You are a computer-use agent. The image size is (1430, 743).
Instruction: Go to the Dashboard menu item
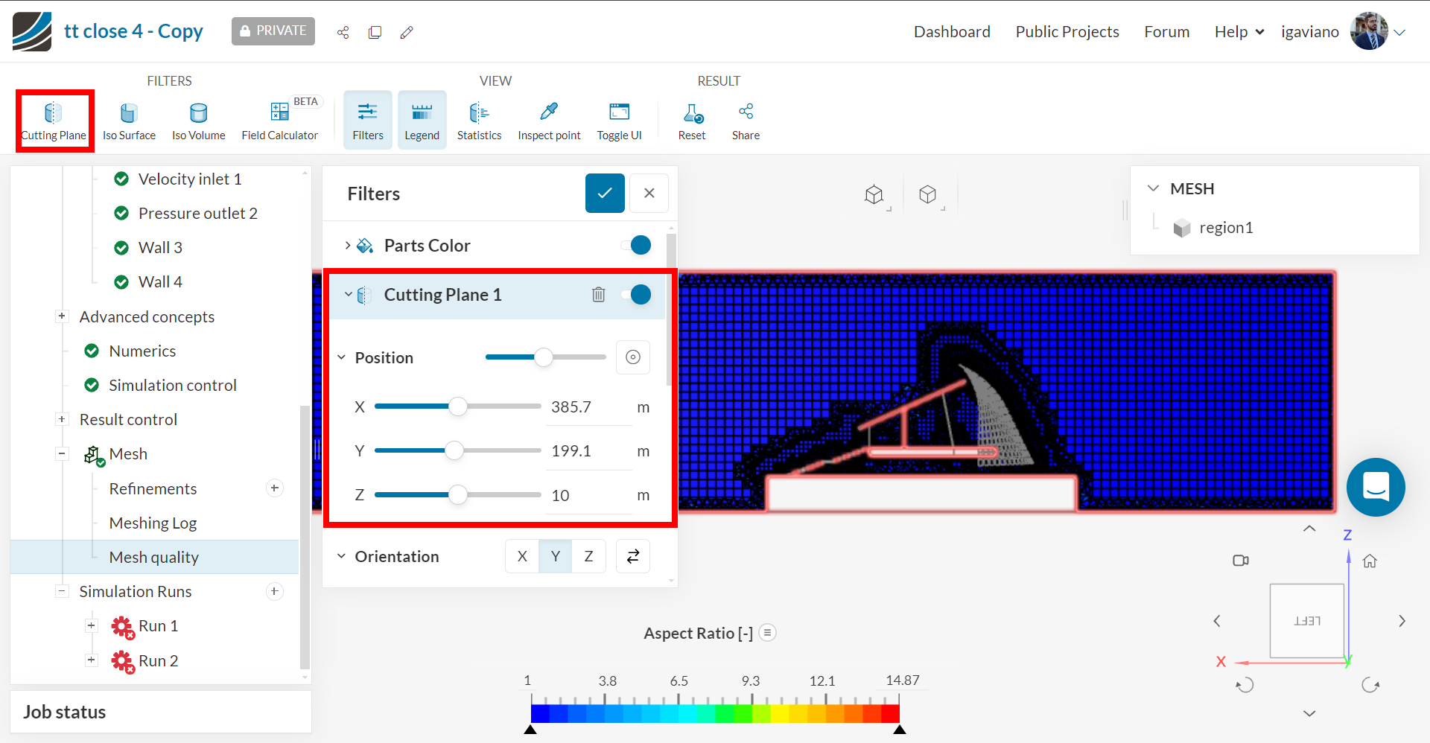952,31
